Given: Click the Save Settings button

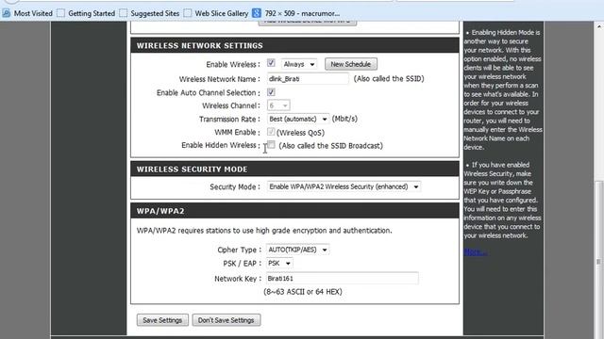Looking at the screenshot, I should [162, 320].
